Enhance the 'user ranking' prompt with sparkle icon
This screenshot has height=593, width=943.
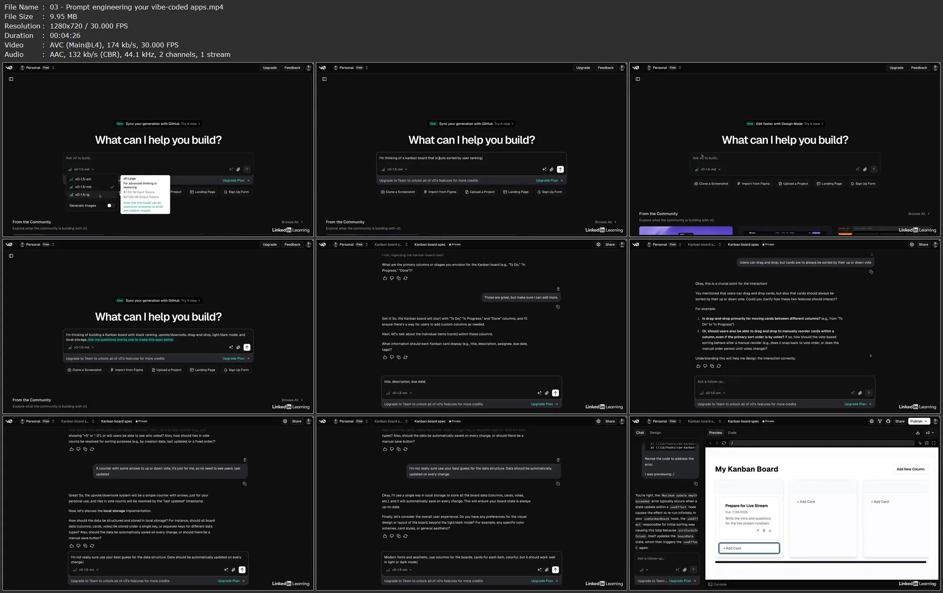pyautogui.click(x=544, y=169)
